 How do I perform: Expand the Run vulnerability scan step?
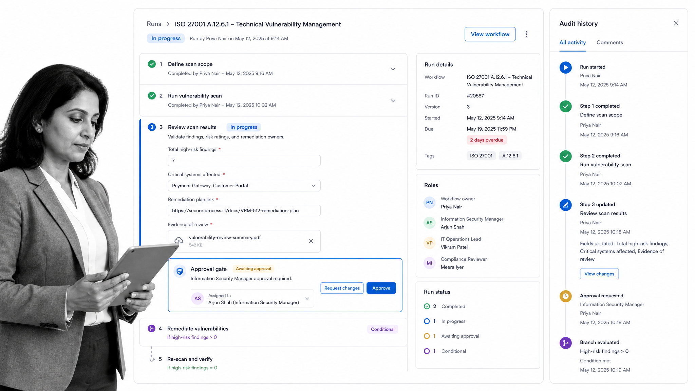pyautogui.click(x=393, y=101)
